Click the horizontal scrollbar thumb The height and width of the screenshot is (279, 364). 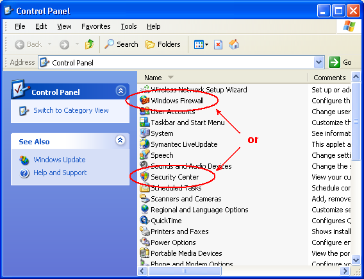(185, 271)
